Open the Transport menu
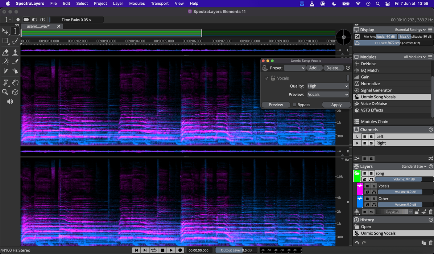Screen dimensions: 434x254 pos(160,4)
